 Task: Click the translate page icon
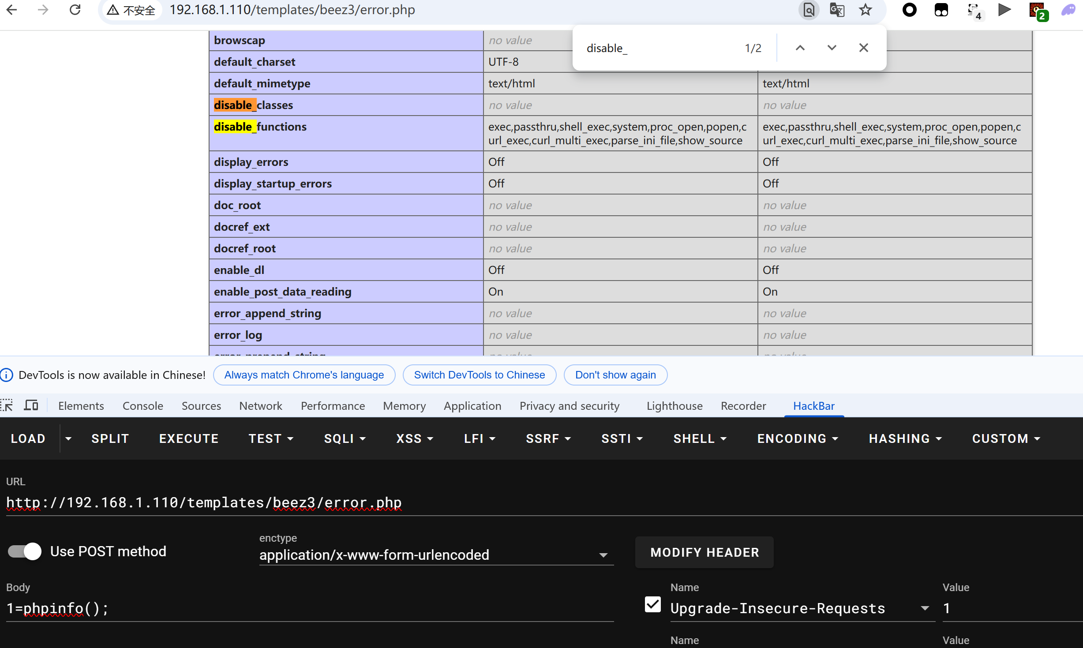click(x=837, y=10)
